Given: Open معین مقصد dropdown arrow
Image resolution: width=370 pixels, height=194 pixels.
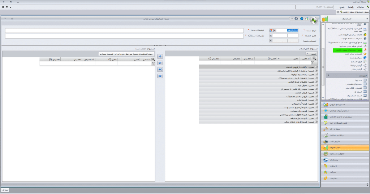Looking at the screenshot, I should [271, 36].
